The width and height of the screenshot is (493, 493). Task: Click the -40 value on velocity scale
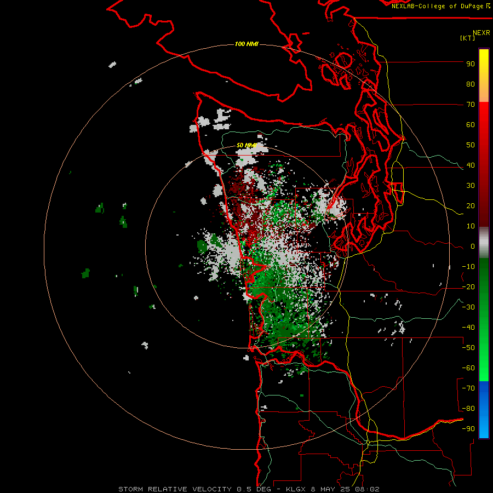[468, 328]
